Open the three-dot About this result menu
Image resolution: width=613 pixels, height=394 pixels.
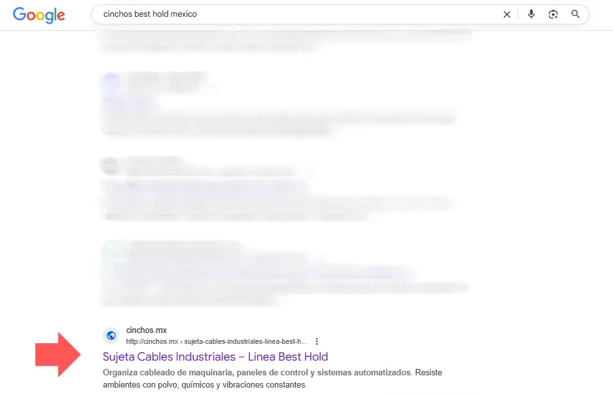[317, 341]
